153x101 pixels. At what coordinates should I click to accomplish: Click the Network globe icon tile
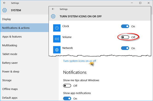[57, 50]
